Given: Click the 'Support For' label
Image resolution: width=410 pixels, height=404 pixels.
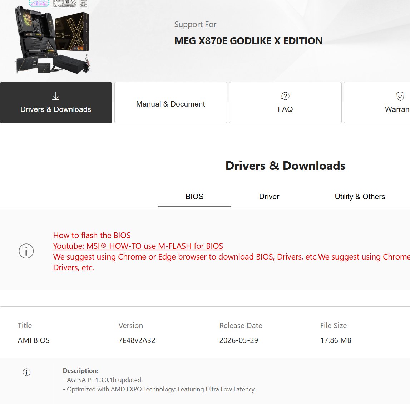Looking at the screenshot, I should pyautogui.click(x=195, y=25).
